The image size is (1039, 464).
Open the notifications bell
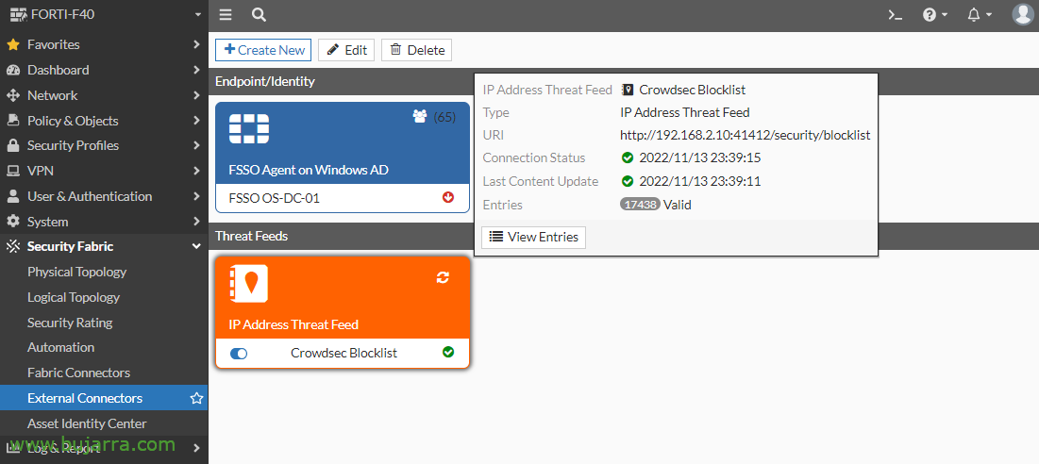pyautogui.click(x=979, y=14)
